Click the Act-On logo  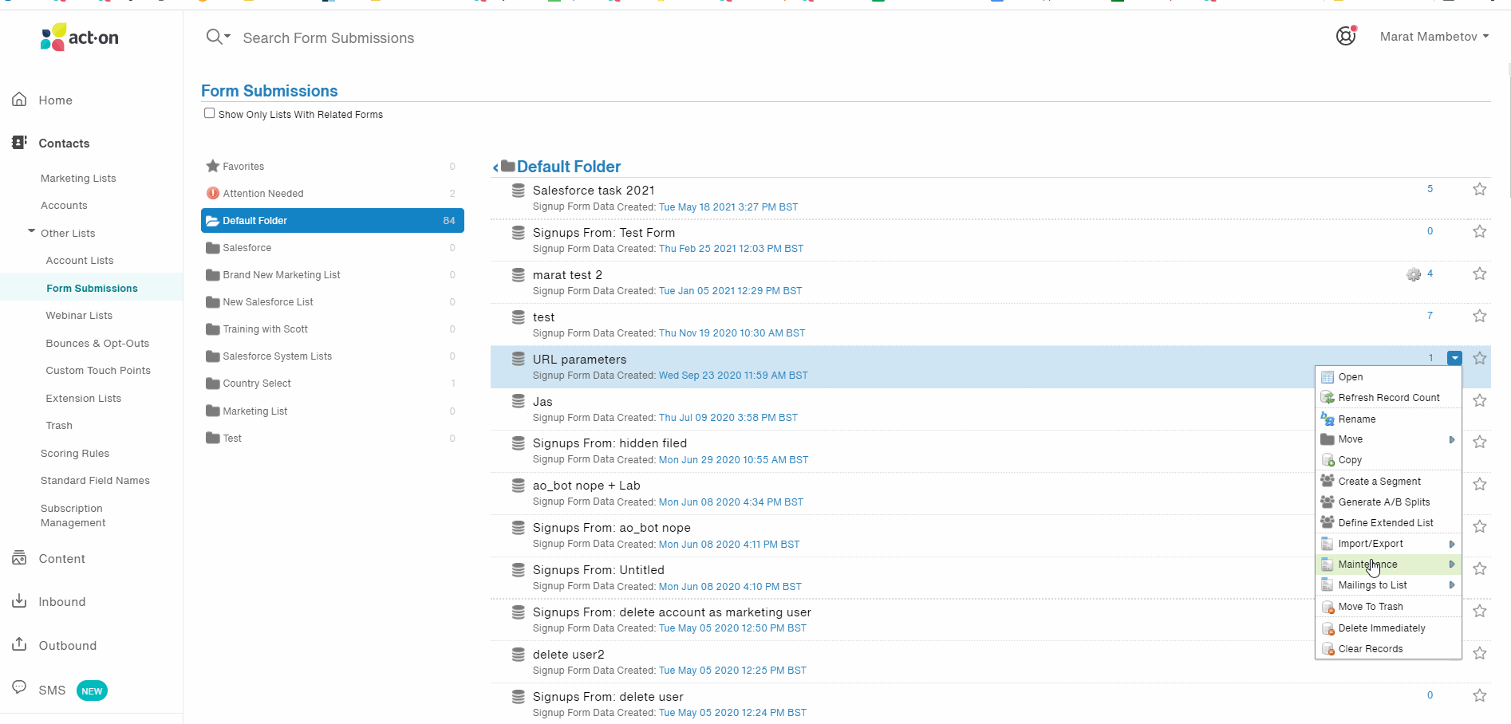click(x=80, y=37)
